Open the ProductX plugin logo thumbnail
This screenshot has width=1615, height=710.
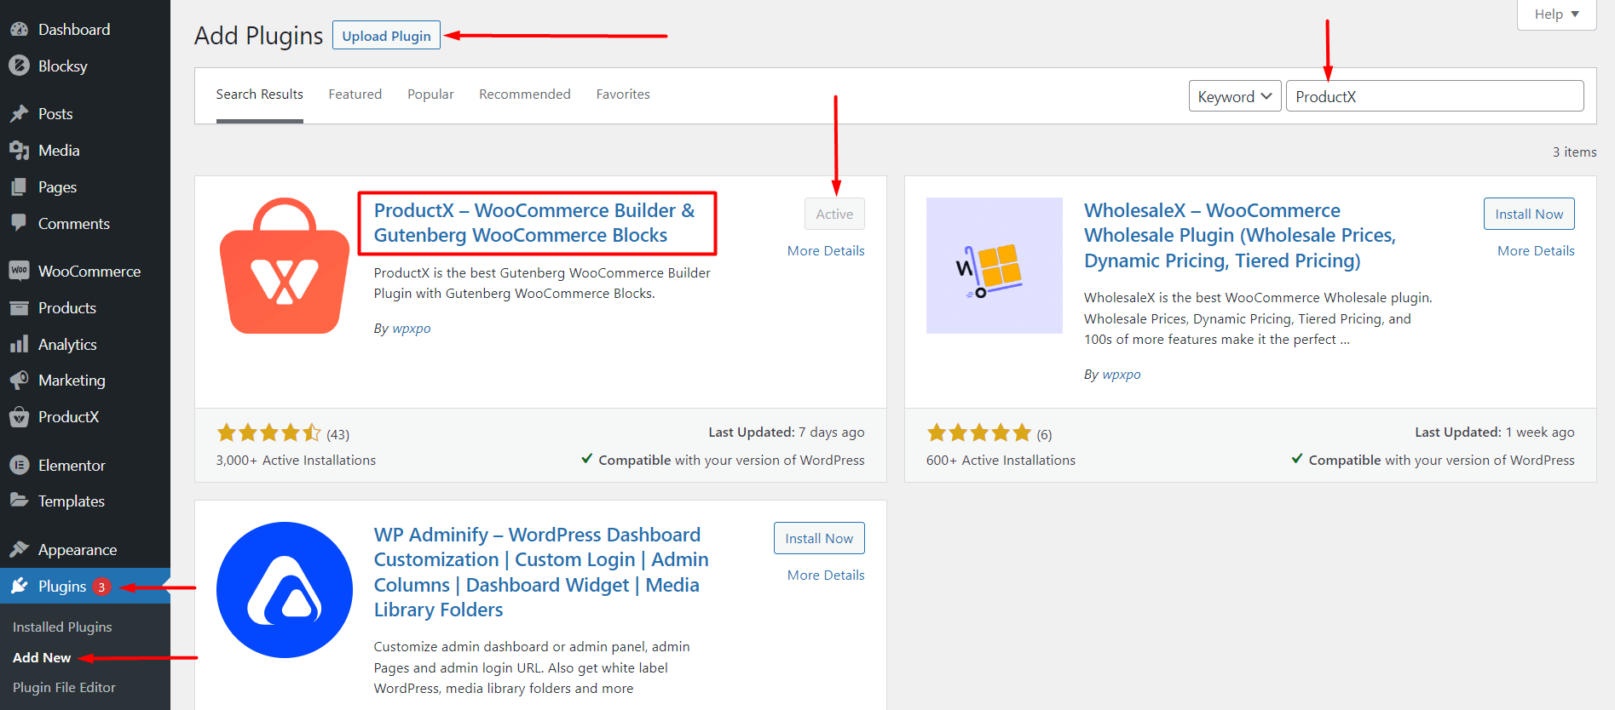(x=285, y=266)
